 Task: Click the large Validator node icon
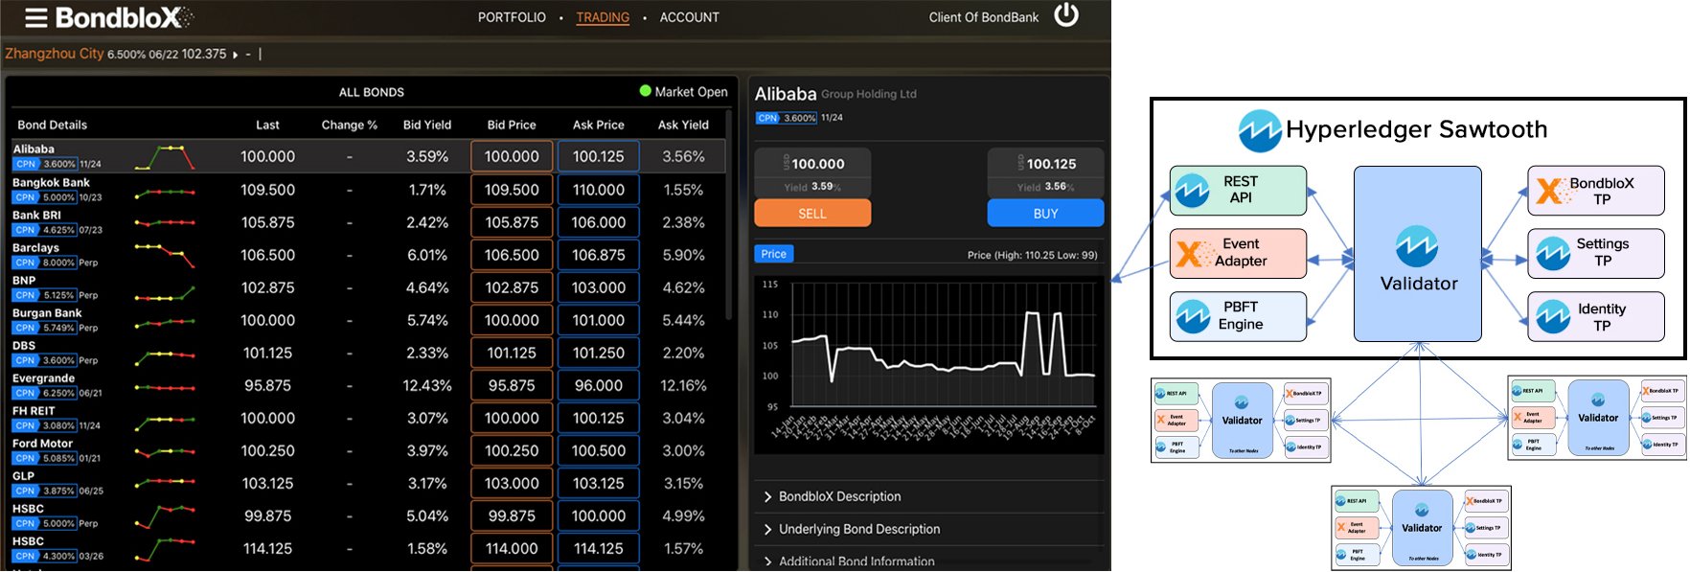click(1417, 246)
